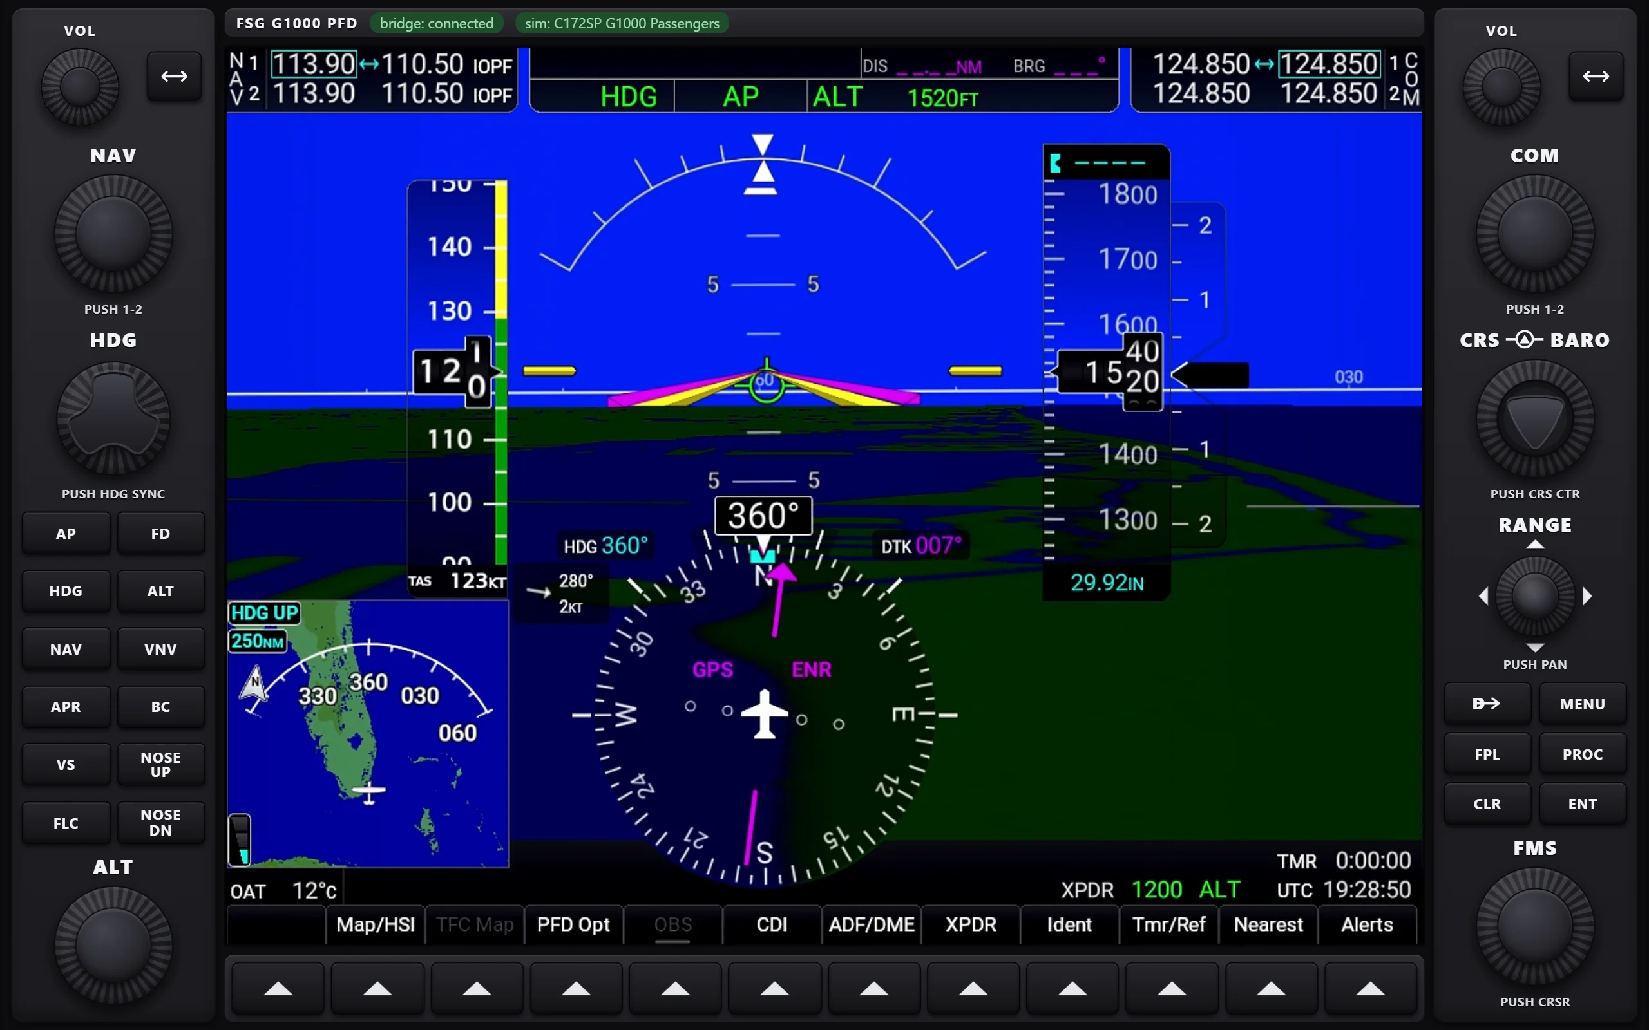This screenshot has width=1649, height=1030.
Task: Toggle the VNV mode button
Action: pyautogui.click(x=161, y=649)
